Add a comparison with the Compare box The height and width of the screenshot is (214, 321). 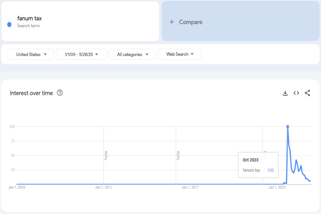[x=241, y=21]
